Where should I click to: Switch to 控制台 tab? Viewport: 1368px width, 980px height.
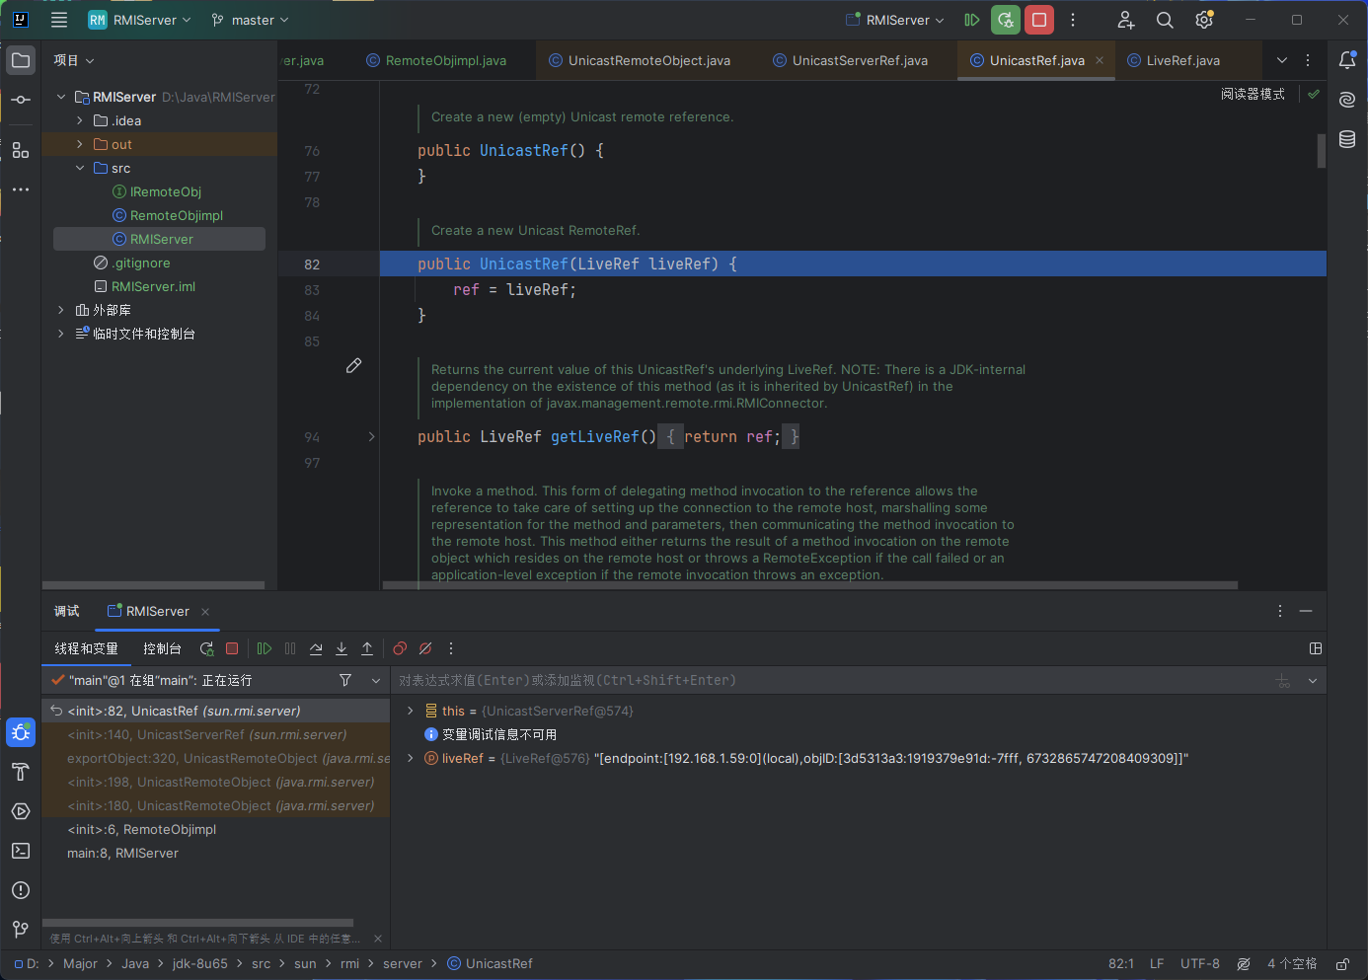click(x=162, y=648)
